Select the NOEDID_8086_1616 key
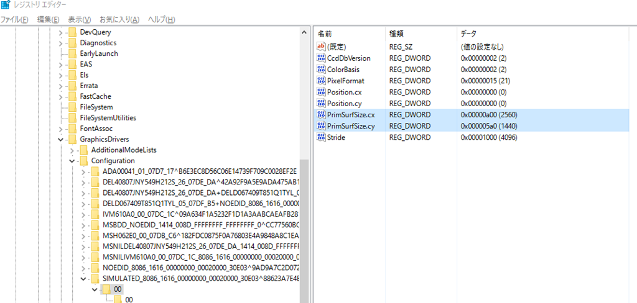 click(x=201, y=268)
